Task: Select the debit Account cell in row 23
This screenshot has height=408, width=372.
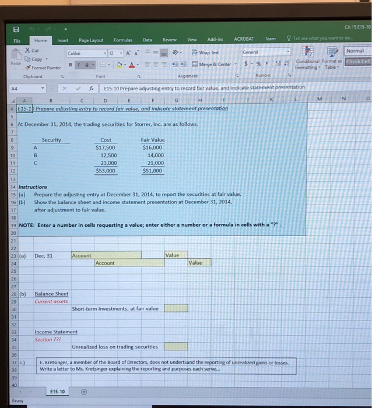Action: pos(106,255)
